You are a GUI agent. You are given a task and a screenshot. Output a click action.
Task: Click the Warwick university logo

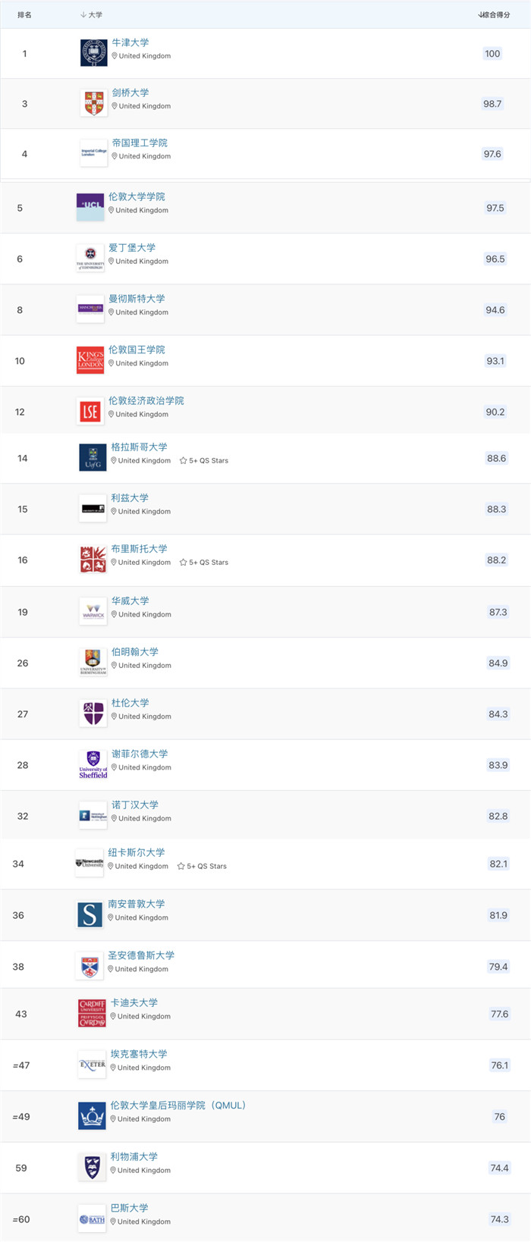(93, 611)
